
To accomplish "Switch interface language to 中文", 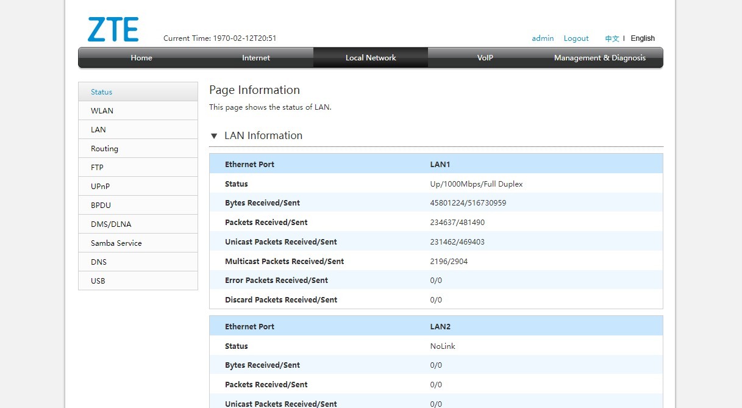I will (x=612, y=38).
